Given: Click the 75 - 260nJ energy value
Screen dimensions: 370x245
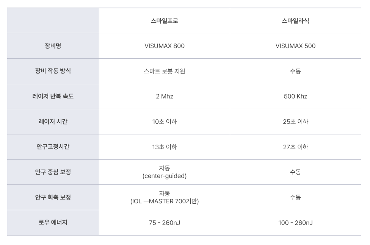Looking at the screenshot, I should coord(165,223).
